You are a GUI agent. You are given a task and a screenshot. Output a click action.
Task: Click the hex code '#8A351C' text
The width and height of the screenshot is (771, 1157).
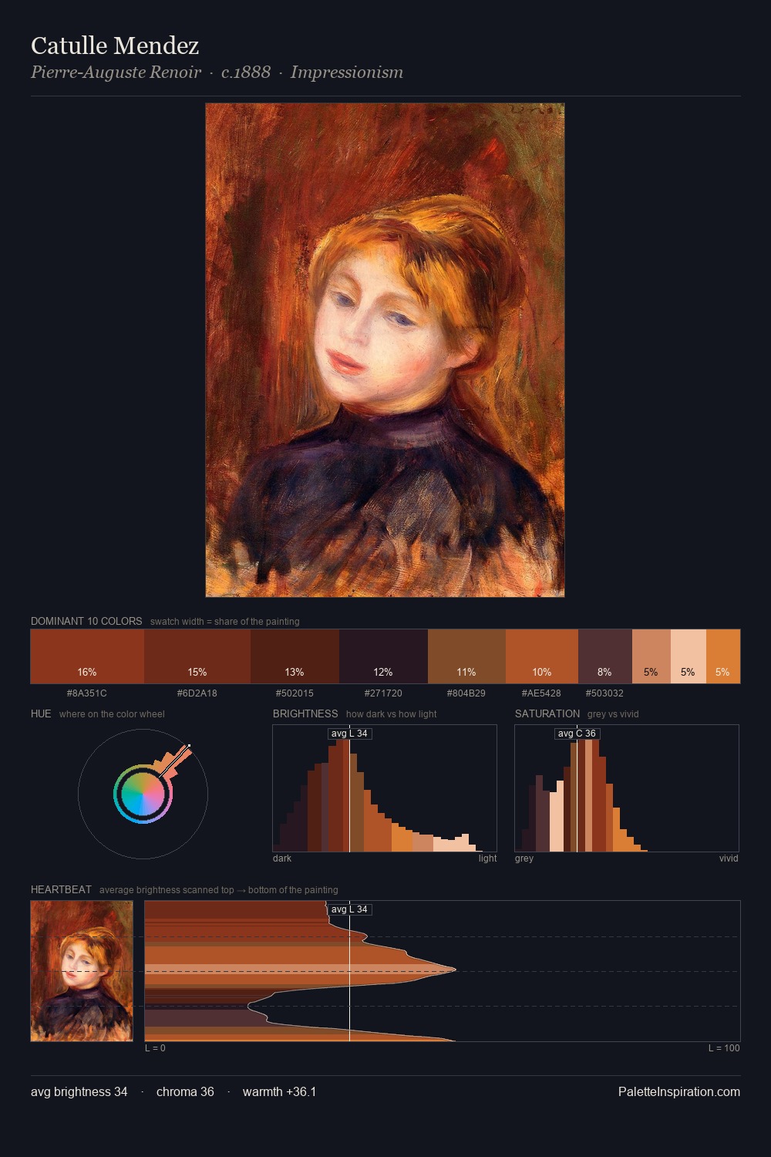87,693
